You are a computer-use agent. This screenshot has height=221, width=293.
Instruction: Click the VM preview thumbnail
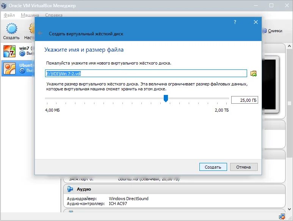coord(270,85)
